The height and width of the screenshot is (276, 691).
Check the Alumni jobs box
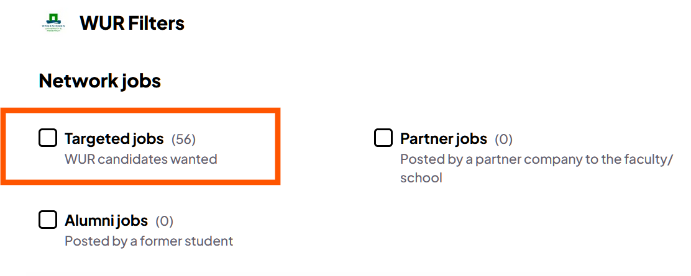point(48,220)
